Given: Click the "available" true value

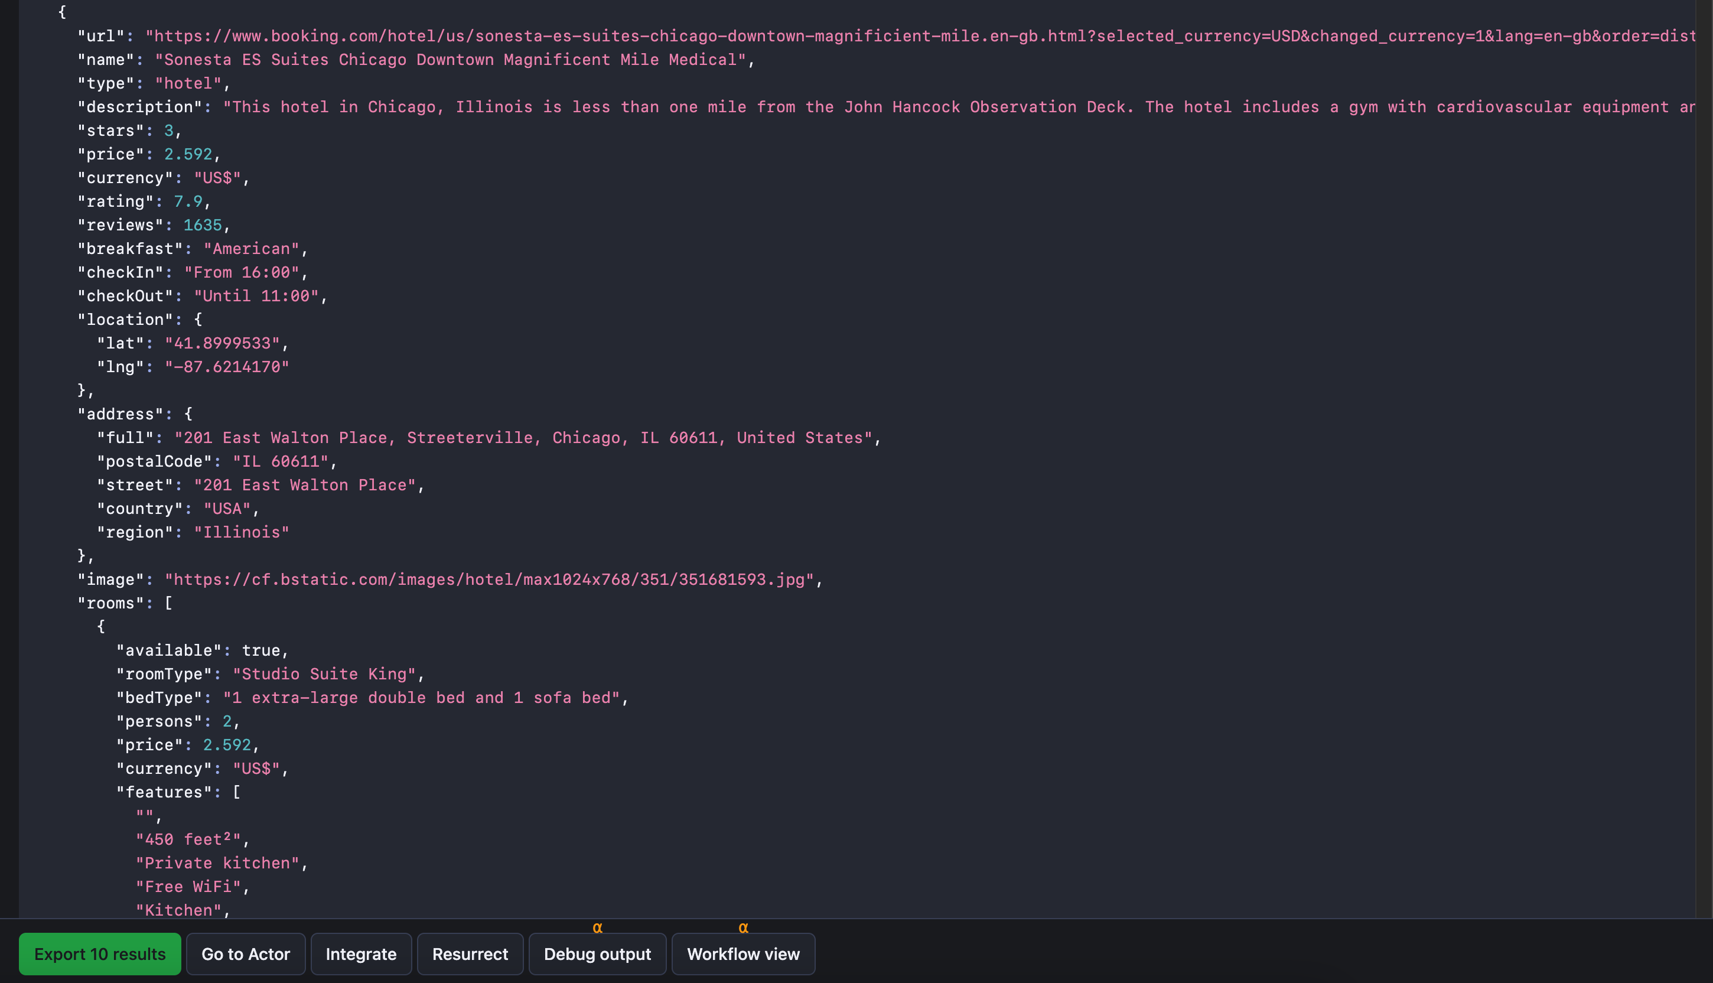Looking at the screenshot, I should 260,650.
